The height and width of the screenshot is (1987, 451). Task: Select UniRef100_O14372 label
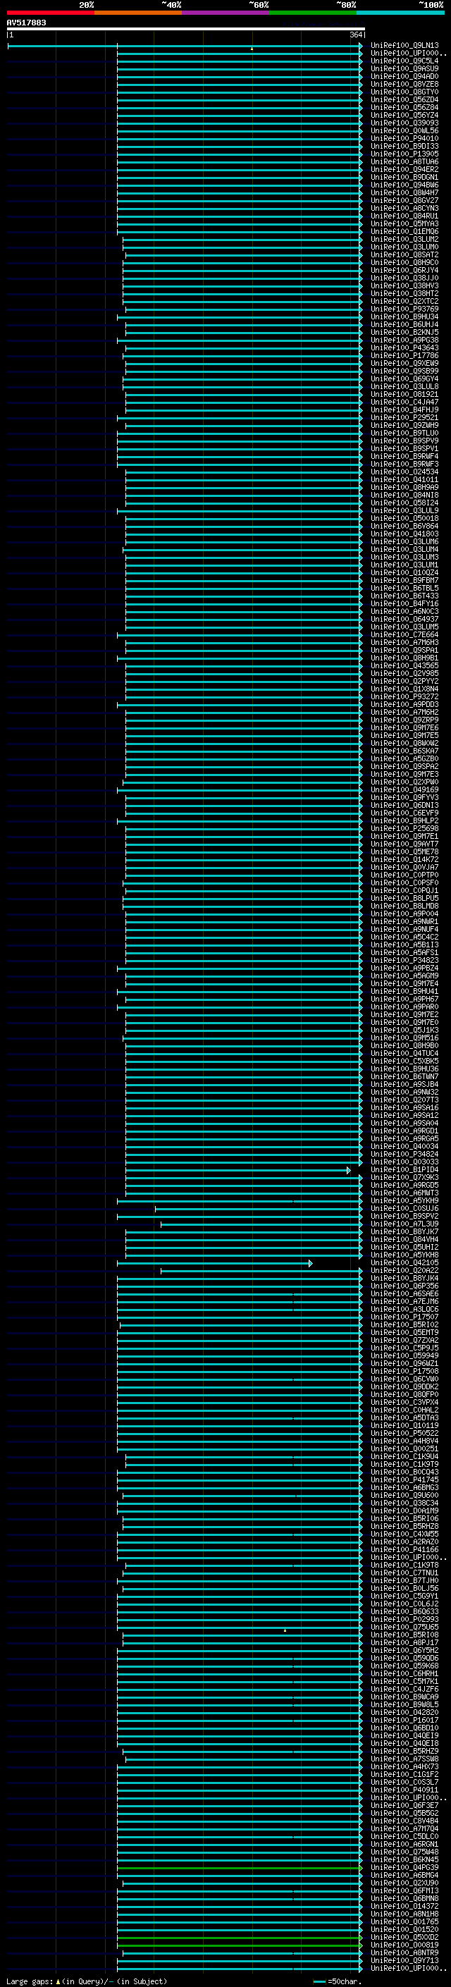[x=404, y=1906]
